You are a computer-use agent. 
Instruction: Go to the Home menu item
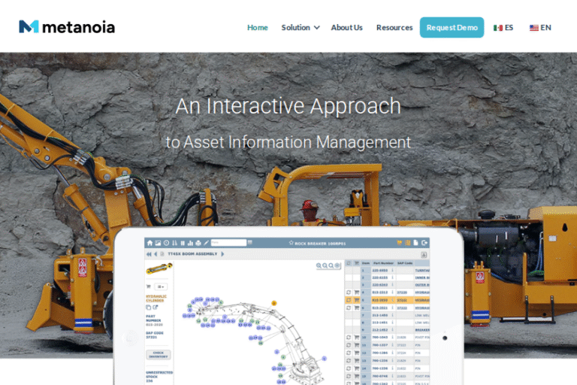click(x=257, y=28)
